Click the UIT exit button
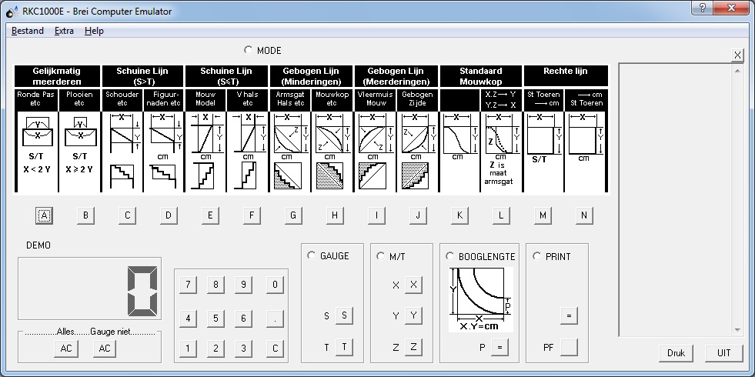The height and width of the screenshot is (377, 755). click(723, 353)
